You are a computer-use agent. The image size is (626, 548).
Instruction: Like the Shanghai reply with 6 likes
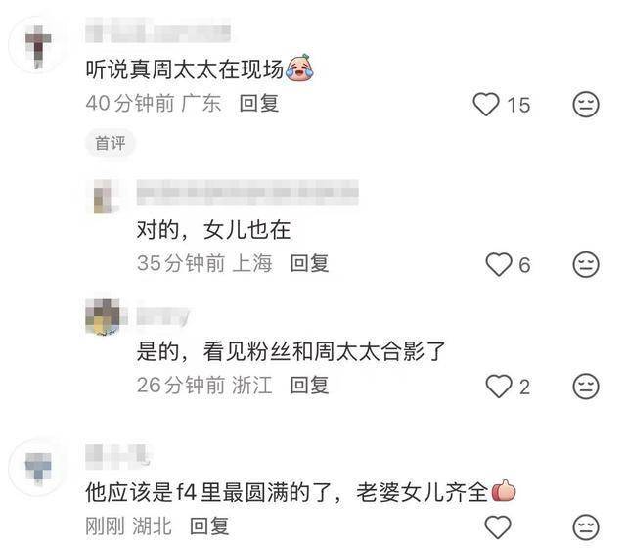point(498,264)
